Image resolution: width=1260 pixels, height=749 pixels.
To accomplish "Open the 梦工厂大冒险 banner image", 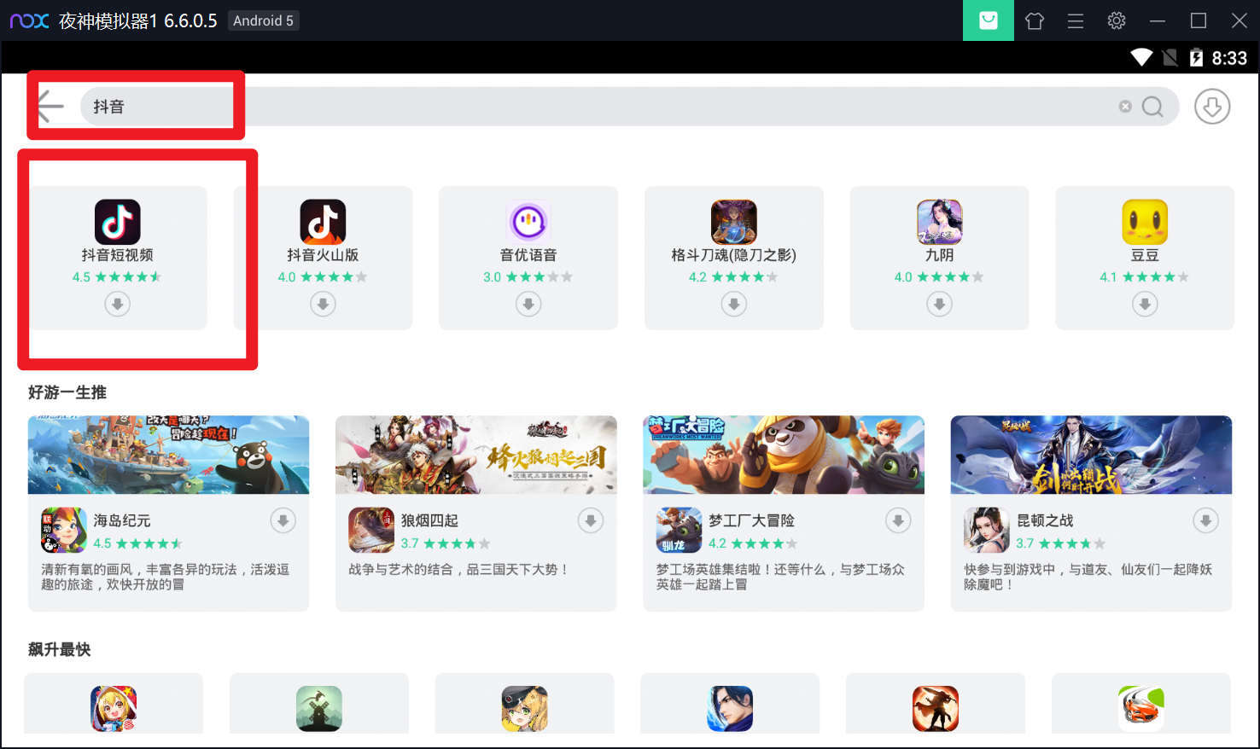I will pyautogui.click(x=784, y=455).
